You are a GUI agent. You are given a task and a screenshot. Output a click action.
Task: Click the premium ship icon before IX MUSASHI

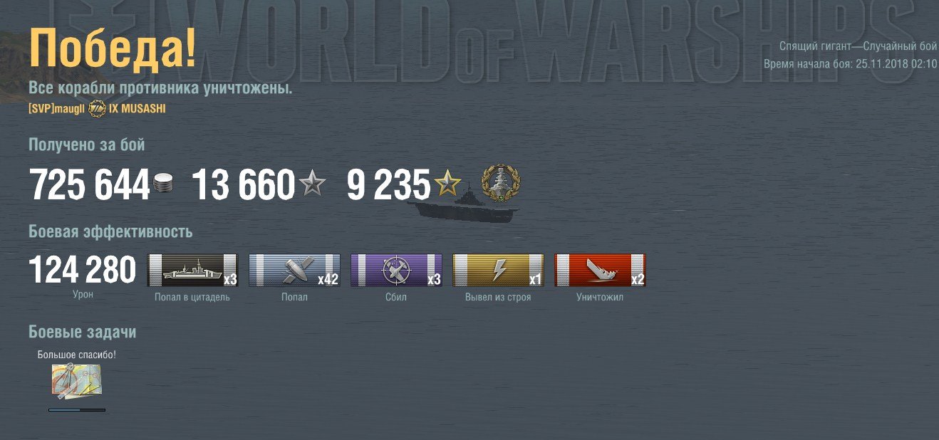click(97, 109)
